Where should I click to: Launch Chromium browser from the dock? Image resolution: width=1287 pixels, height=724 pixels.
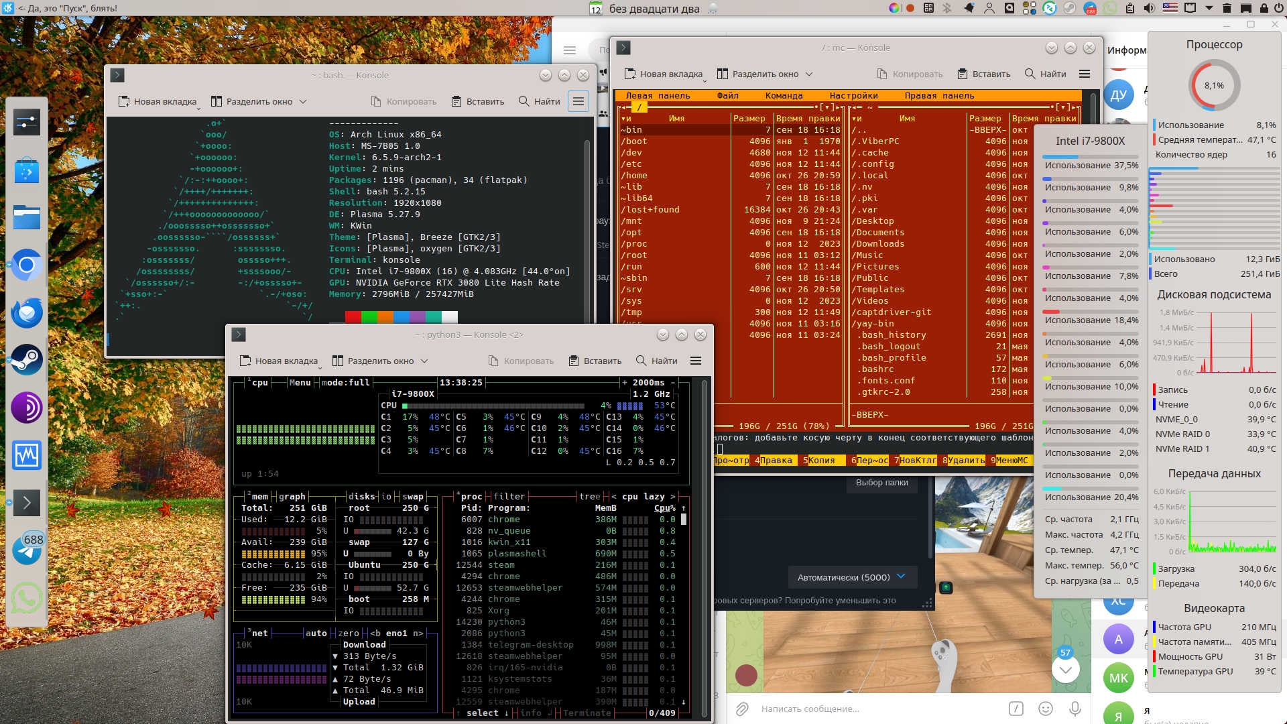click(27, 265)
